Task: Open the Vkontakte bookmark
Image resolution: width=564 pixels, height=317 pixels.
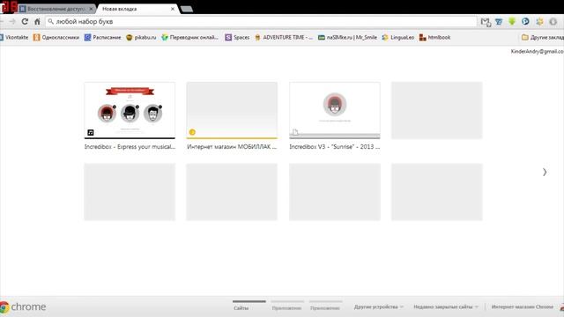Action: (x=14, y=37)
